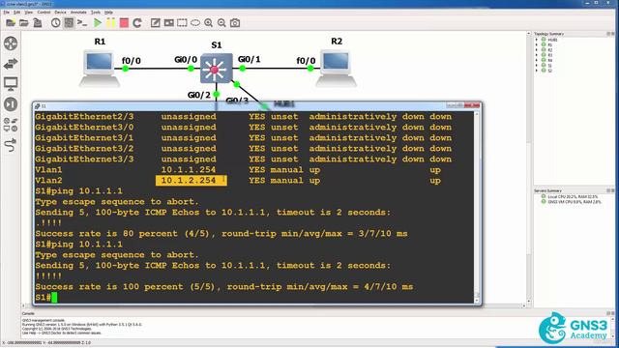Click the S1# prompt cursor in terminal
Screen dimensions: 619x348
coord(54,297)
